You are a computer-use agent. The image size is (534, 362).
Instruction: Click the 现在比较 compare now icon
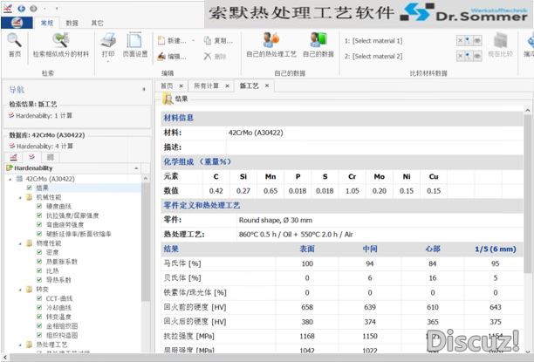500,41
